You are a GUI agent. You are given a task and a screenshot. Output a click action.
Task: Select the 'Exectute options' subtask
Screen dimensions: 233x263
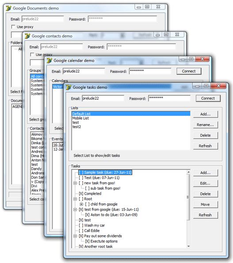point(101,241)
